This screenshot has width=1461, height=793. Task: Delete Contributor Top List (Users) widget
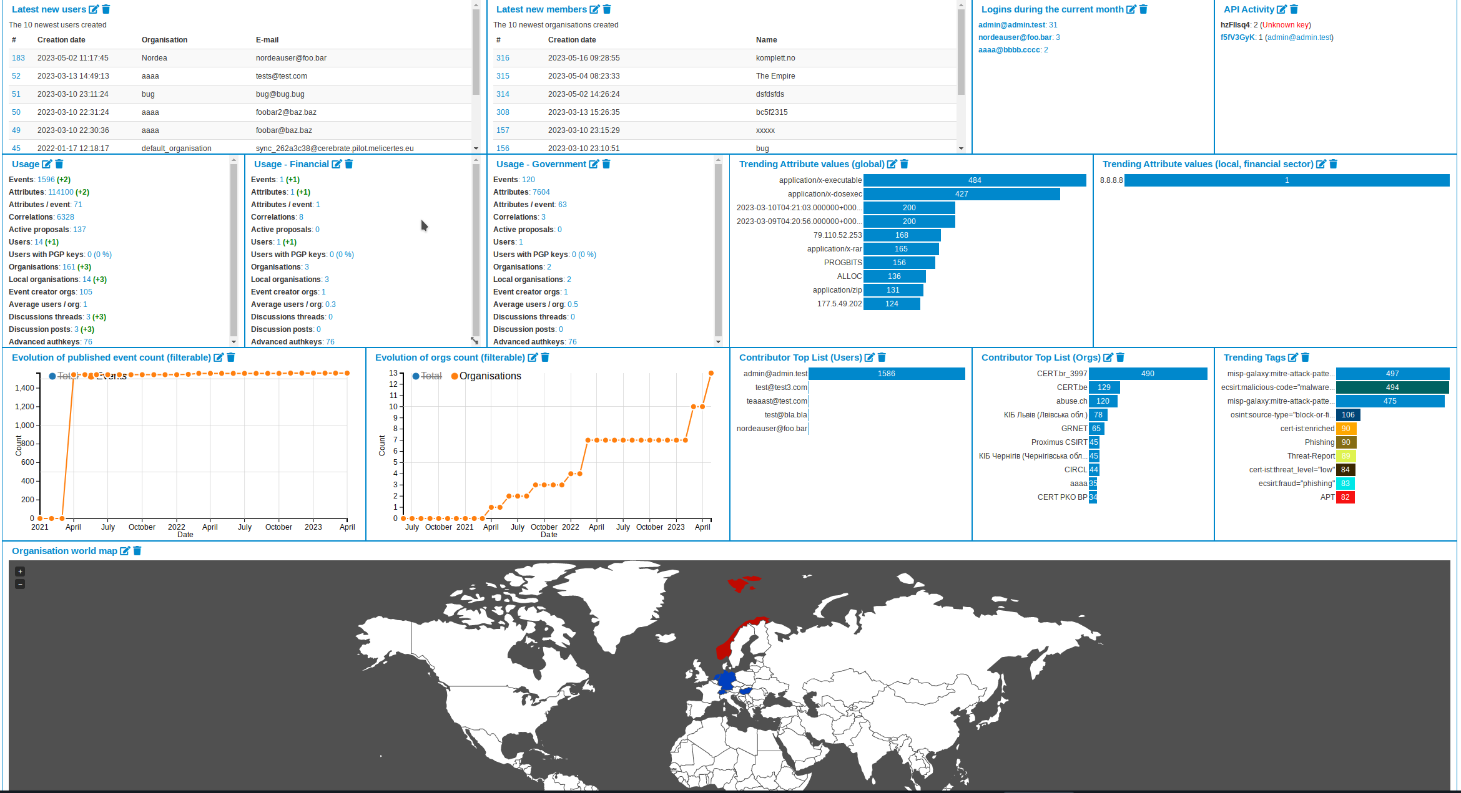point(882,358)
